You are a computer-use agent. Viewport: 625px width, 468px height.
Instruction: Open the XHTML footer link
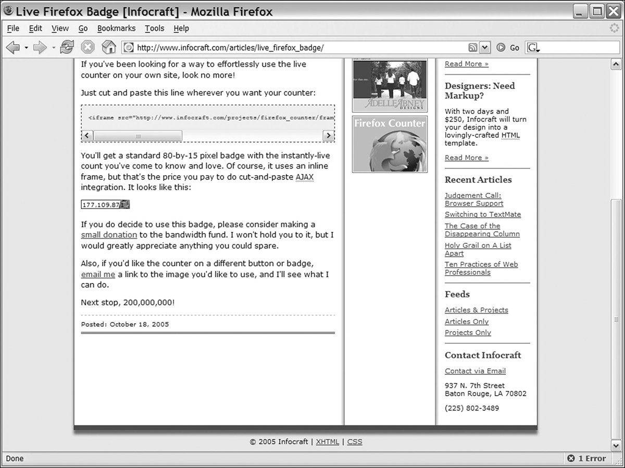click(327, 441)
